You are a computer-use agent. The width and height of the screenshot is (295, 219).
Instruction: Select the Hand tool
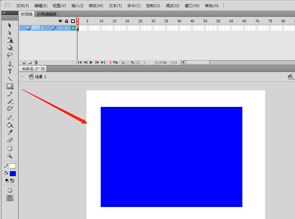[x=10, y=148]
